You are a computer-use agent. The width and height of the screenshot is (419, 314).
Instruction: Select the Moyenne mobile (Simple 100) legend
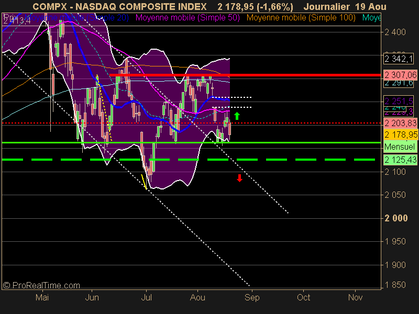[x=301, y=18]
